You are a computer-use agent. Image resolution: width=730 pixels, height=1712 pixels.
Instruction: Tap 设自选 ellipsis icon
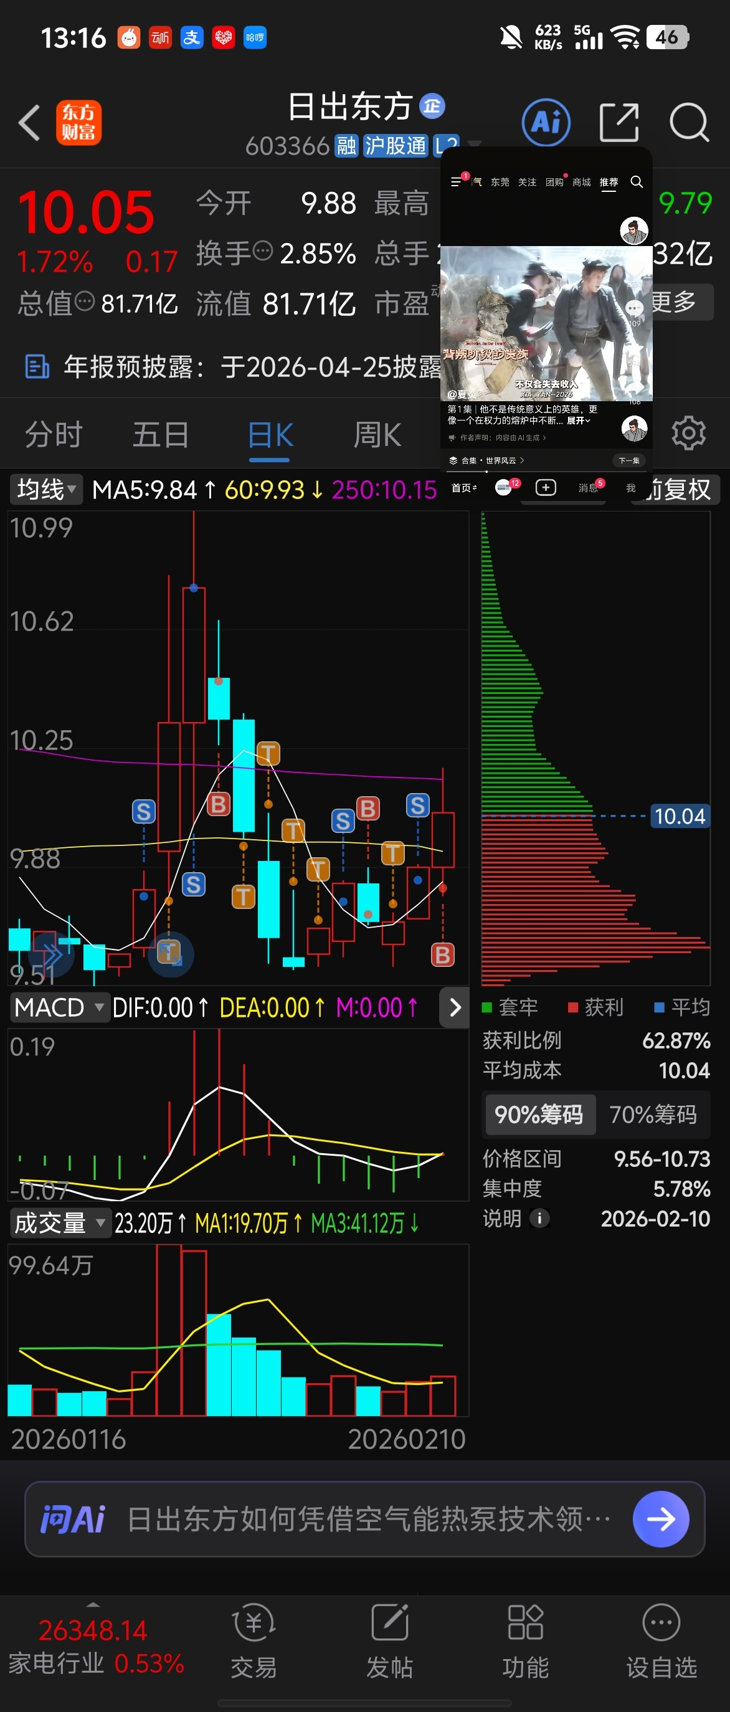click(x=661, y=1622)
